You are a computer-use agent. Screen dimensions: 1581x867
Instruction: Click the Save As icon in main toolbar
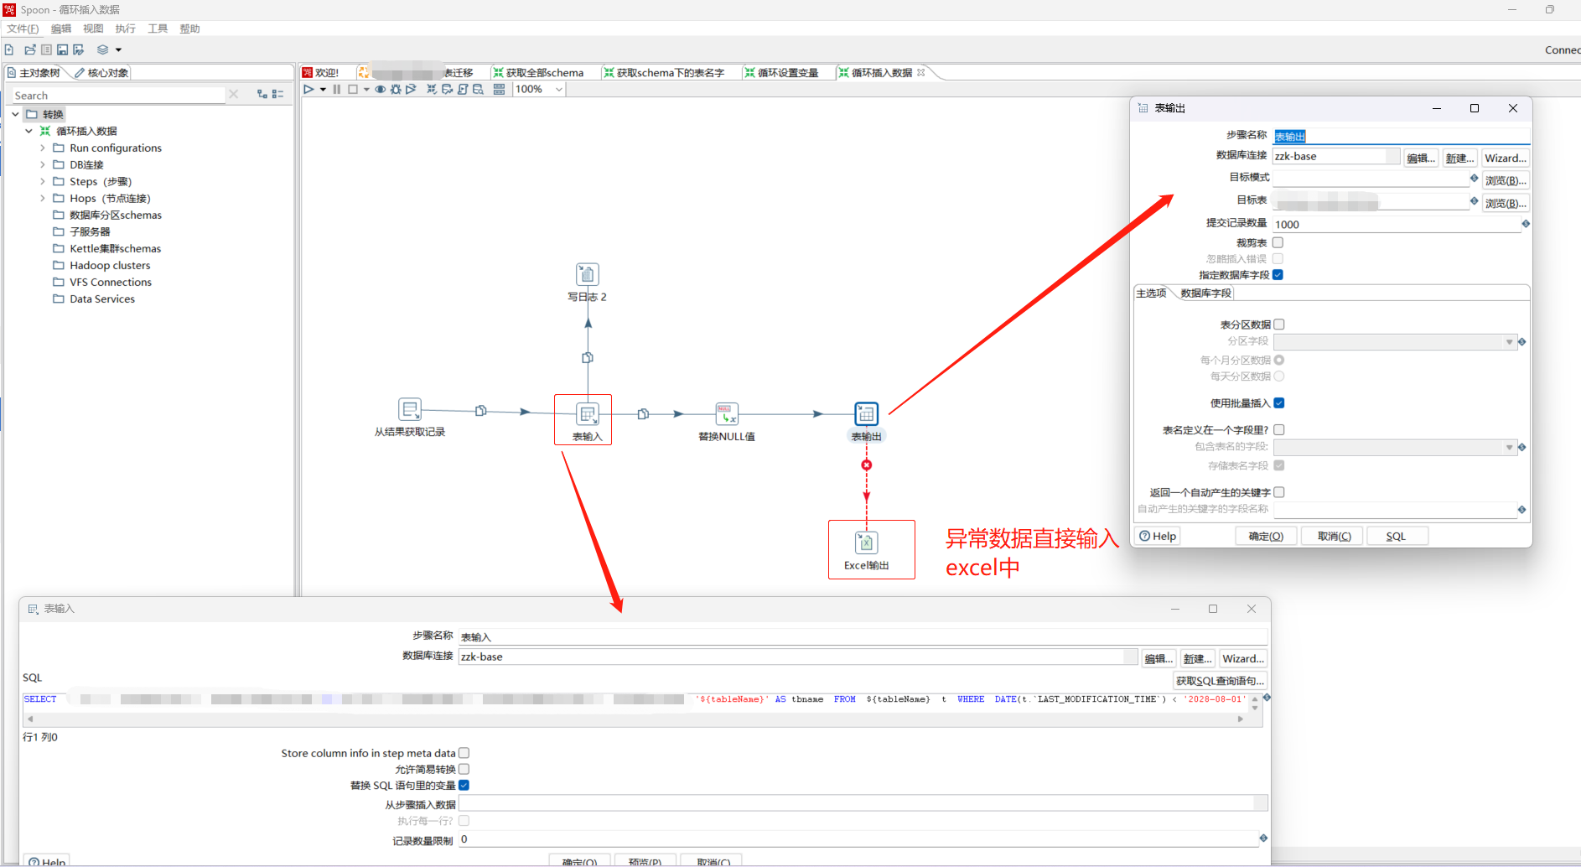[x=78, y=49]
